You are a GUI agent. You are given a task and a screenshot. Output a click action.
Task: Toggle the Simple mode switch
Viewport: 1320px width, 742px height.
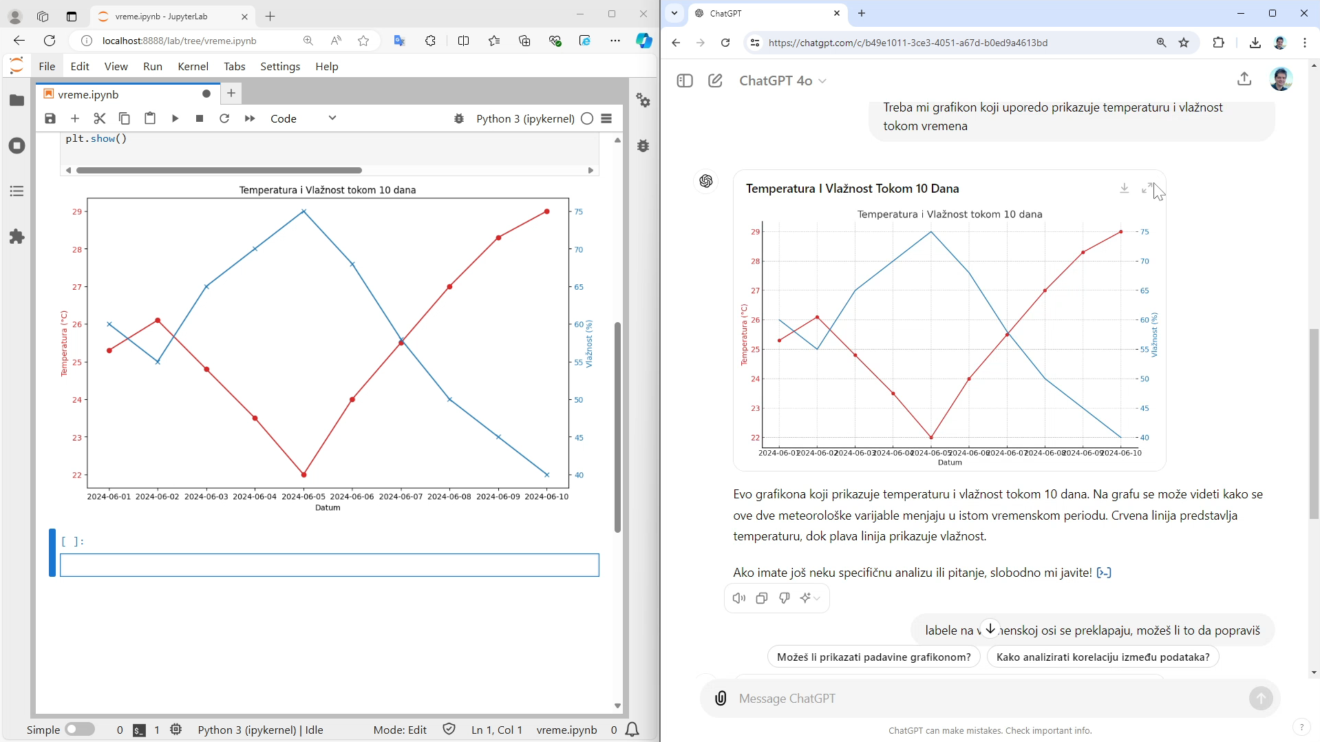point(80,730)
